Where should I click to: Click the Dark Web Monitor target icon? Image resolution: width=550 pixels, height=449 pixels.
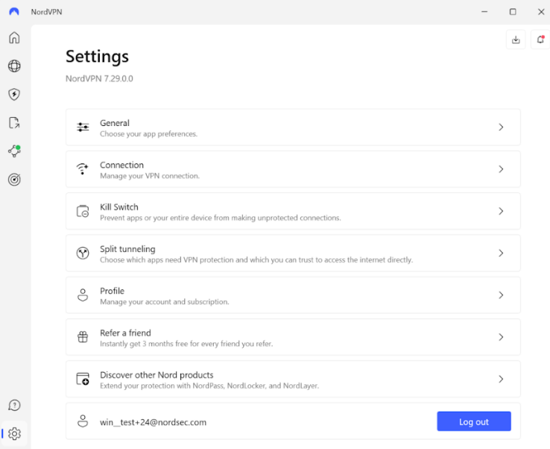pos(14,179)
